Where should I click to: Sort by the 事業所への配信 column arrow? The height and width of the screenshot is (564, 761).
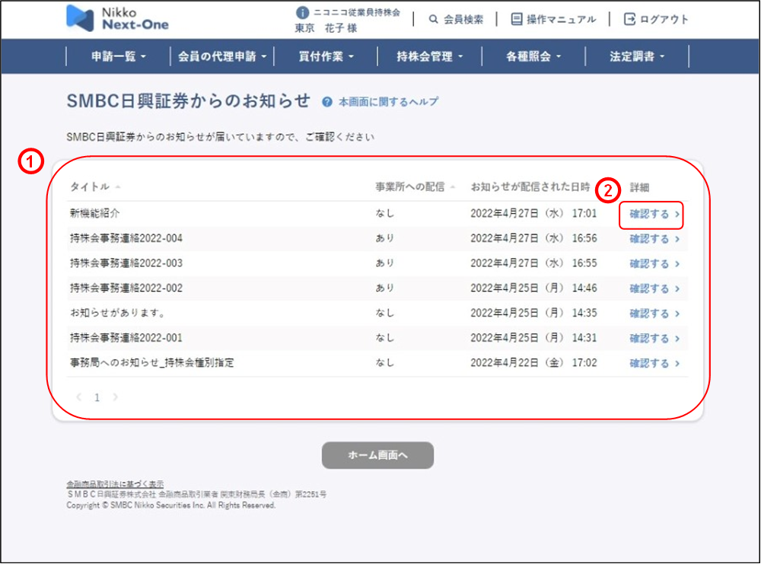point(453,187)
